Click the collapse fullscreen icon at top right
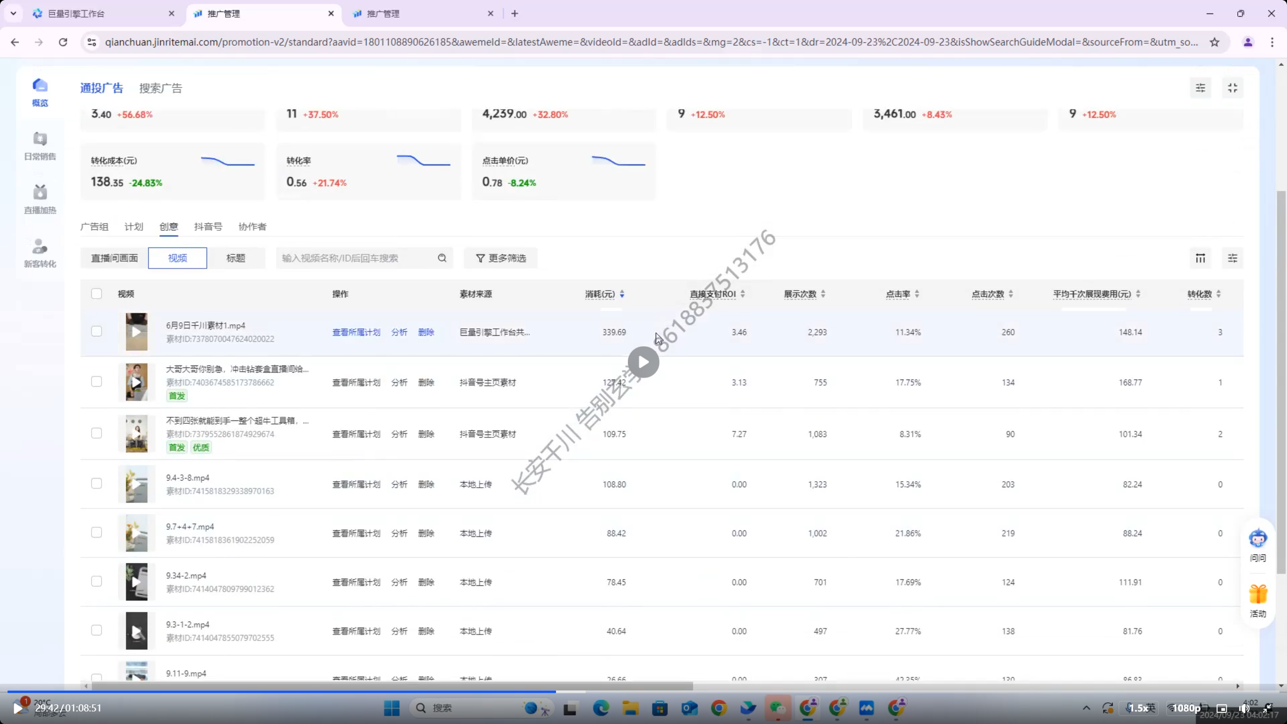Viewport: 1287px width, 724px height. tap(1232, 88)
